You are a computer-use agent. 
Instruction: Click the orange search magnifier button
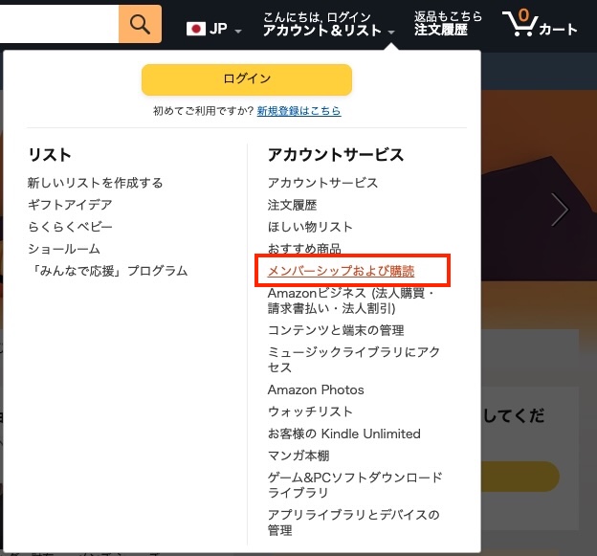pos(140,24)
